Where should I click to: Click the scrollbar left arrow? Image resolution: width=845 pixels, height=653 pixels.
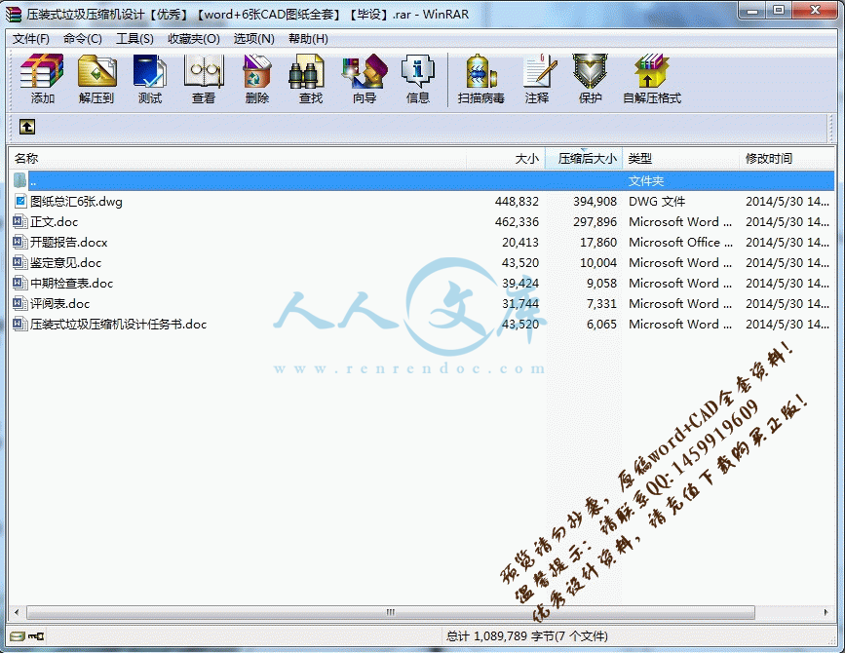click(17, 613)
